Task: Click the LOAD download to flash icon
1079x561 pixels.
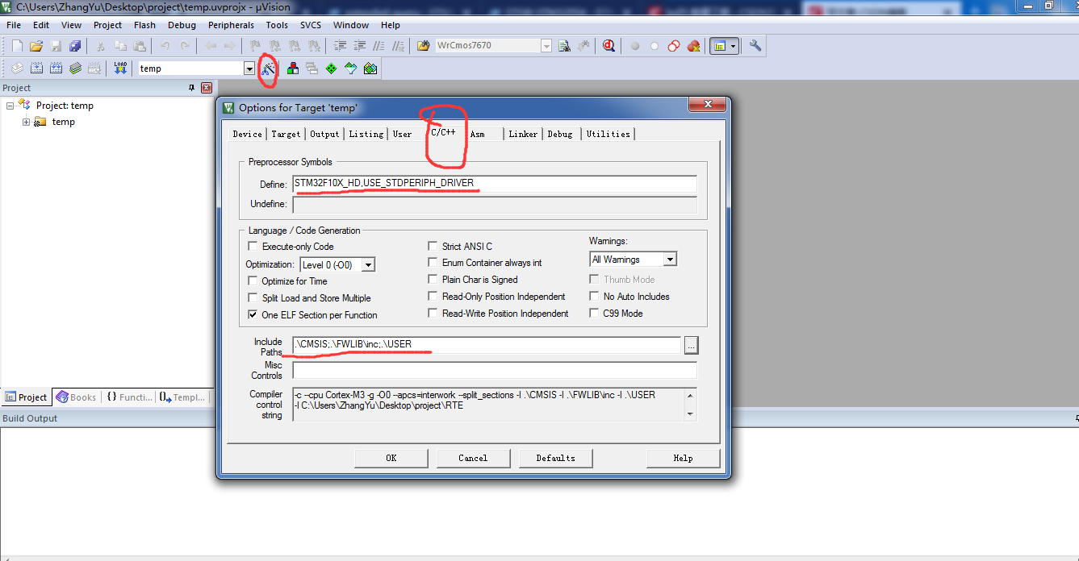Action: coord(120,69)
